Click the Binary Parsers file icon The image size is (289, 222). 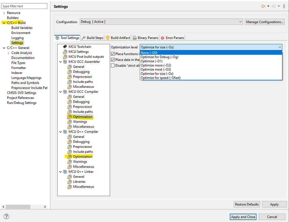(x=135, y=38)
